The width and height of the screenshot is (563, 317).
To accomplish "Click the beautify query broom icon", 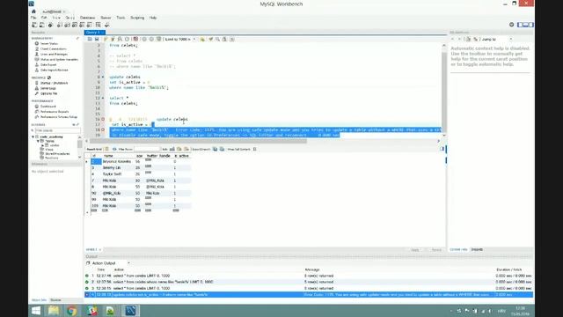I will coord(211,39).
